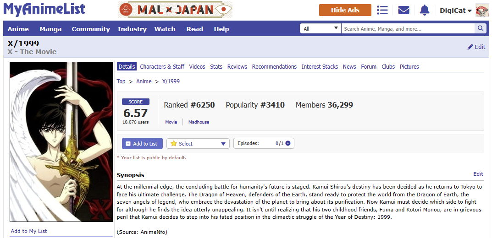Open the Anime menu
The image size is (503, 238).
[x=18, y=29]
